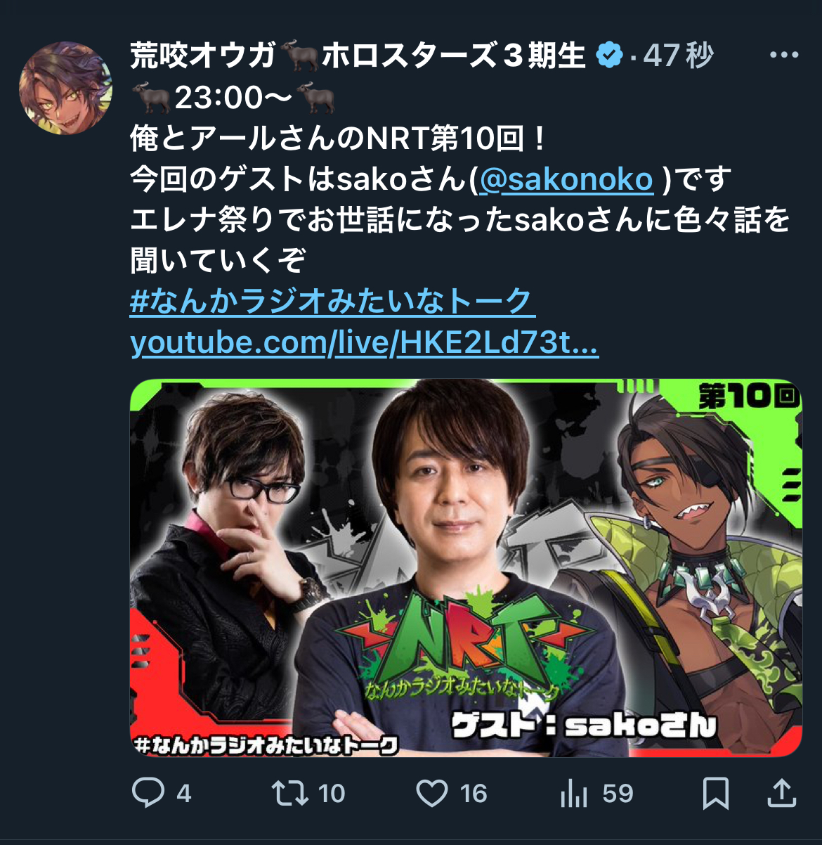Click the view count 59
The height and width of the screenshot is (845, 822).
[x=618, y=794]
